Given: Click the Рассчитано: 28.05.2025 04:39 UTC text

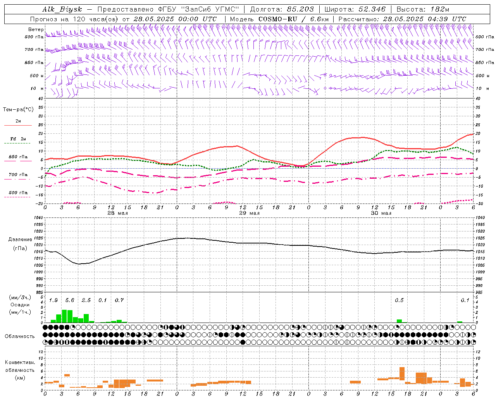Looking at the screenshot, I should (402, 19).
